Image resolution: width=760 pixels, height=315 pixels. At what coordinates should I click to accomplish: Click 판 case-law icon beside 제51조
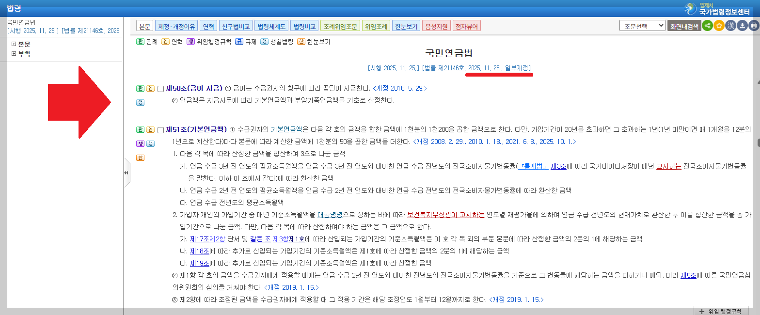click(140, 129)
